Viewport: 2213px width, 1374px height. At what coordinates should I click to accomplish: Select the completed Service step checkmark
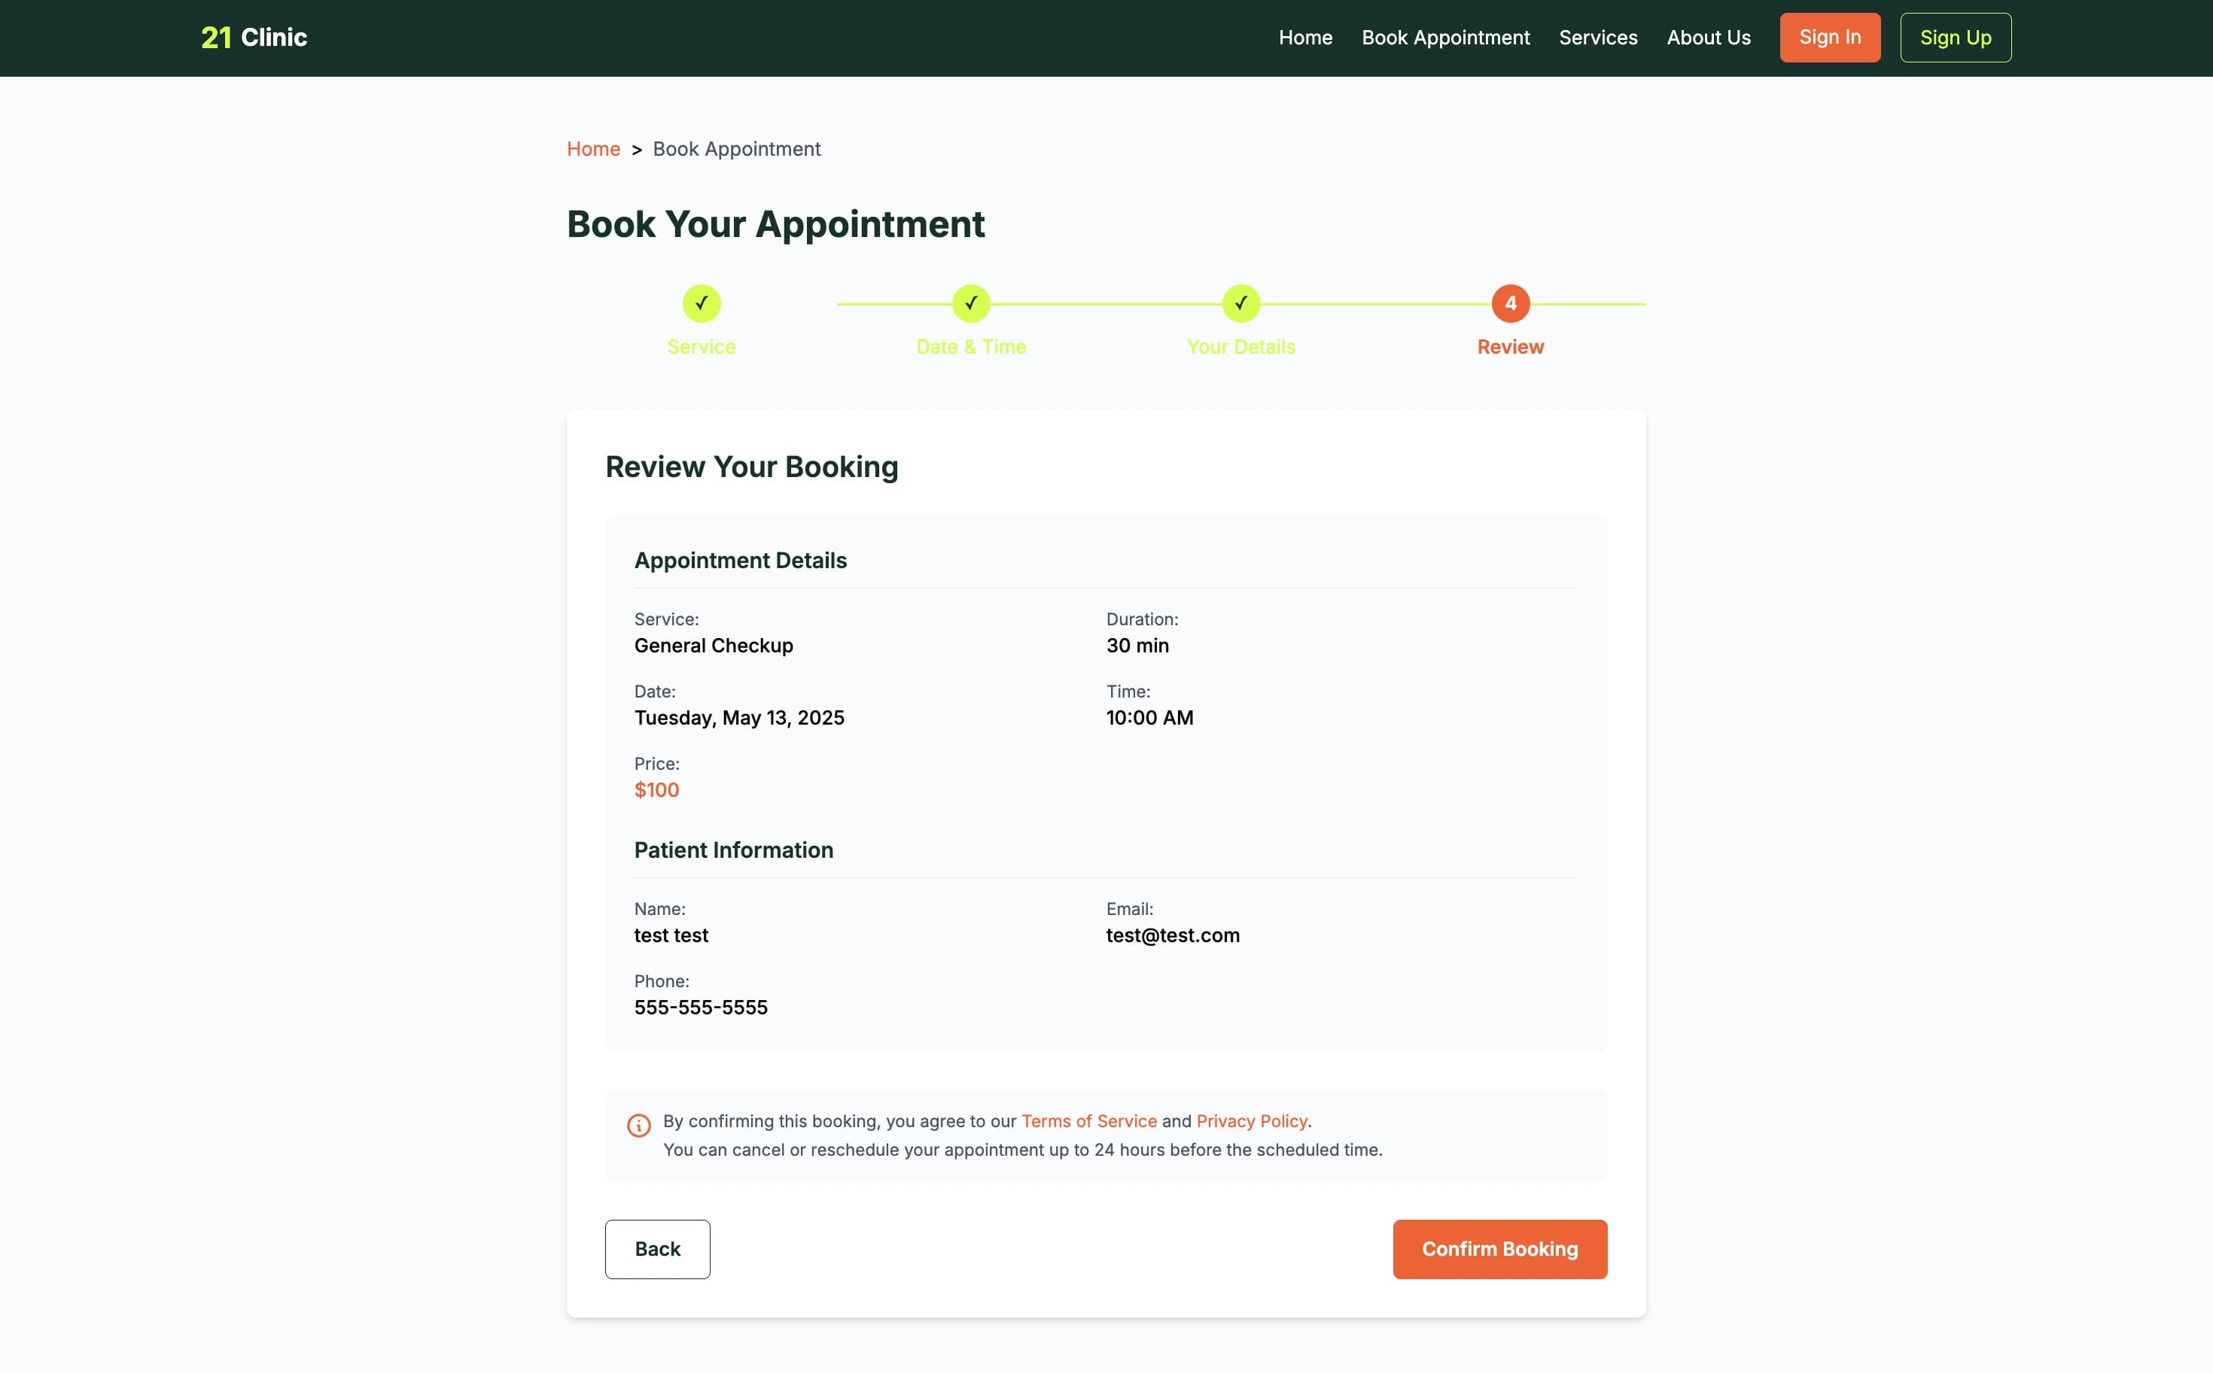coord(701,303)
